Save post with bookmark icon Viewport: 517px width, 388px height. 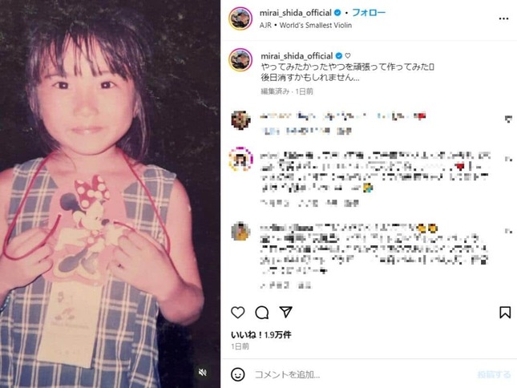pyautogui.click(x=505, y=312)
